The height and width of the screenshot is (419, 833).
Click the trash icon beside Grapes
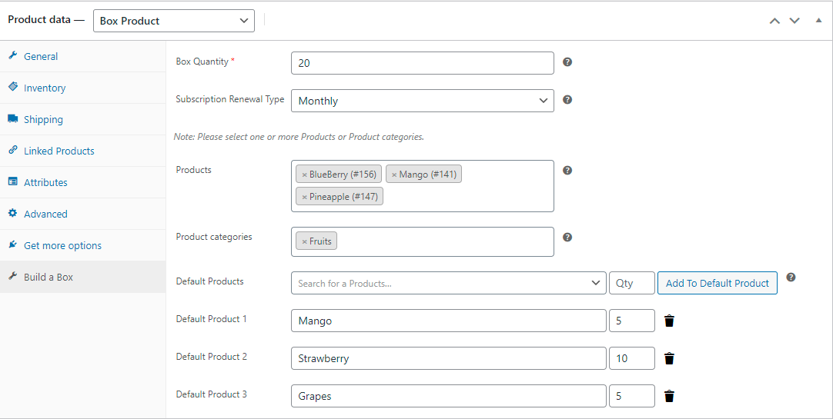coord(669,396)
